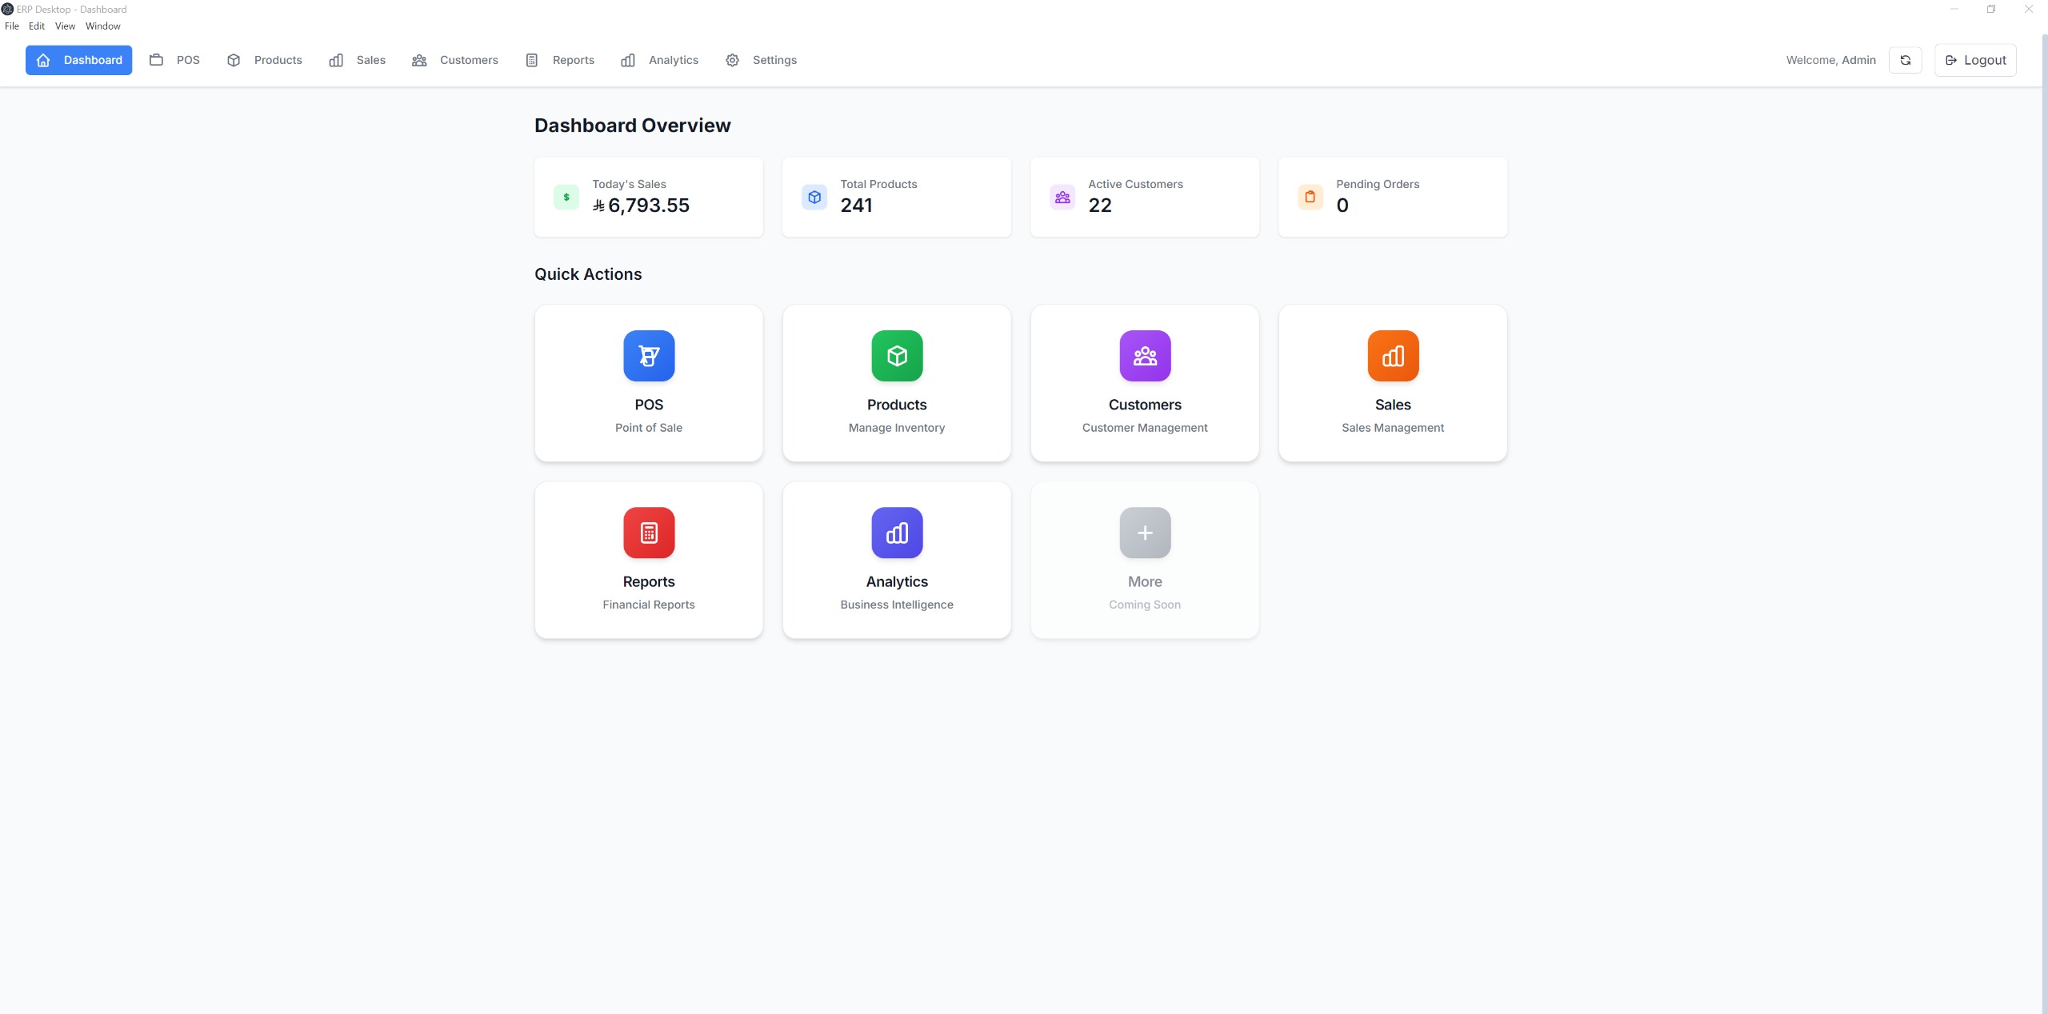Open the purple Customers group icon
Screen dimensions: 2048x1014
click(x=1145, y=356)
